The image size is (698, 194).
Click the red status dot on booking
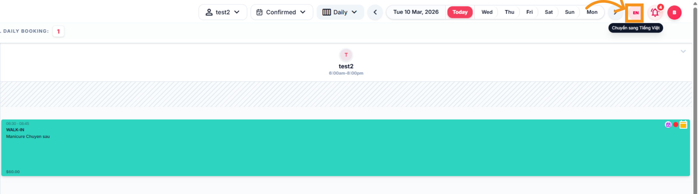(x=676, y=125)
